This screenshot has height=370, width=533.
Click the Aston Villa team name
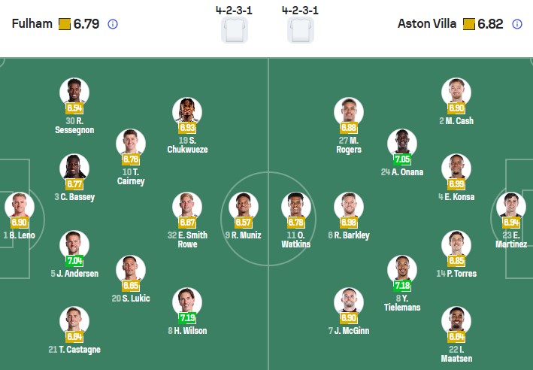pyautogui.click(x=427, y=23)
